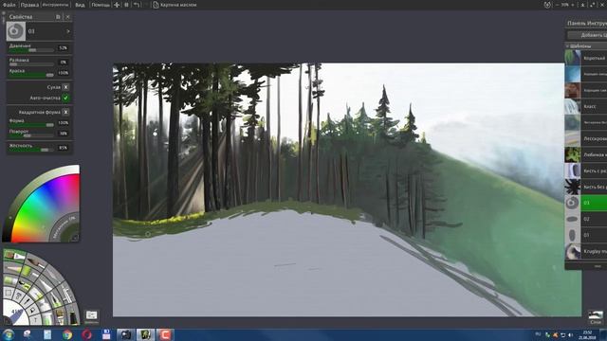Toggle the Авто-очистка checkbox
607x341 pixels.
pos(65,98)
